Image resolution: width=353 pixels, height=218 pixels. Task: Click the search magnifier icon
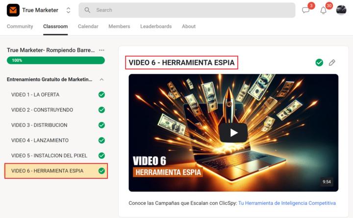[x=87, y=10]
